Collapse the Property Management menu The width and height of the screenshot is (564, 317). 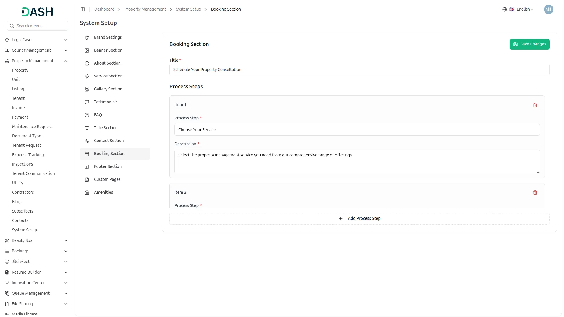[66, 61]
